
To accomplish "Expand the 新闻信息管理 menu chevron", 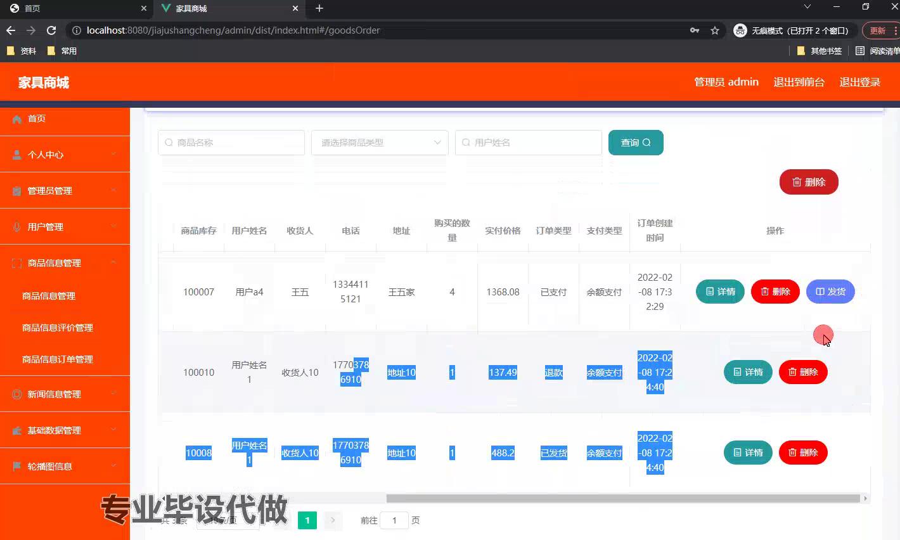I will (x=113, y=394).
